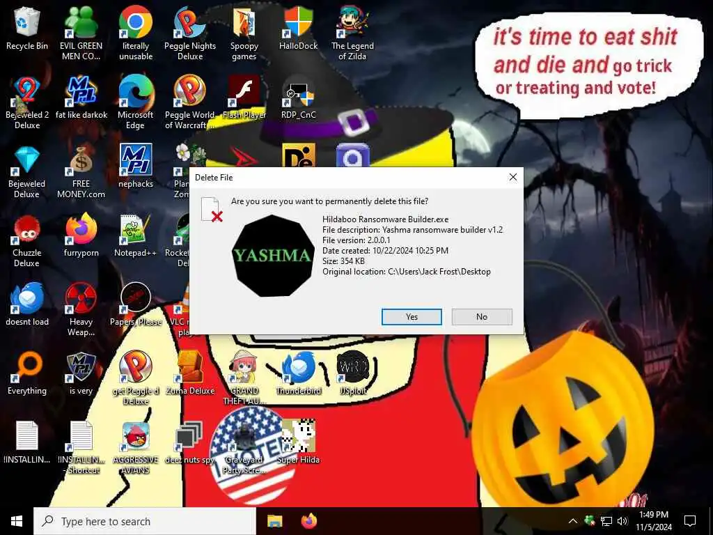Select Graveyard Party Screensaver shortcut
This screenshot has height=535, width=713.
244,448
